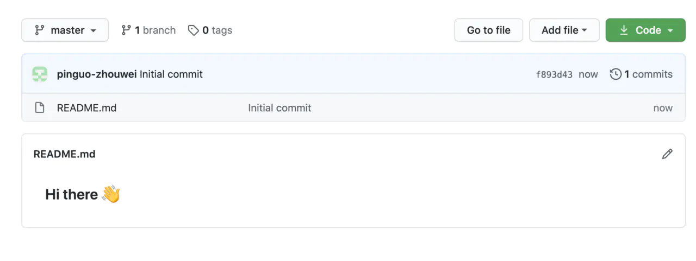The height and width of the screenshot is (261, 696).
Task: Click the tag icon next to 0 tags
Action: (193, 30)
